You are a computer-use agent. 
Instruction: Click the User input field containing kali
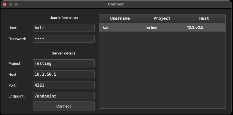pos(64,28)
